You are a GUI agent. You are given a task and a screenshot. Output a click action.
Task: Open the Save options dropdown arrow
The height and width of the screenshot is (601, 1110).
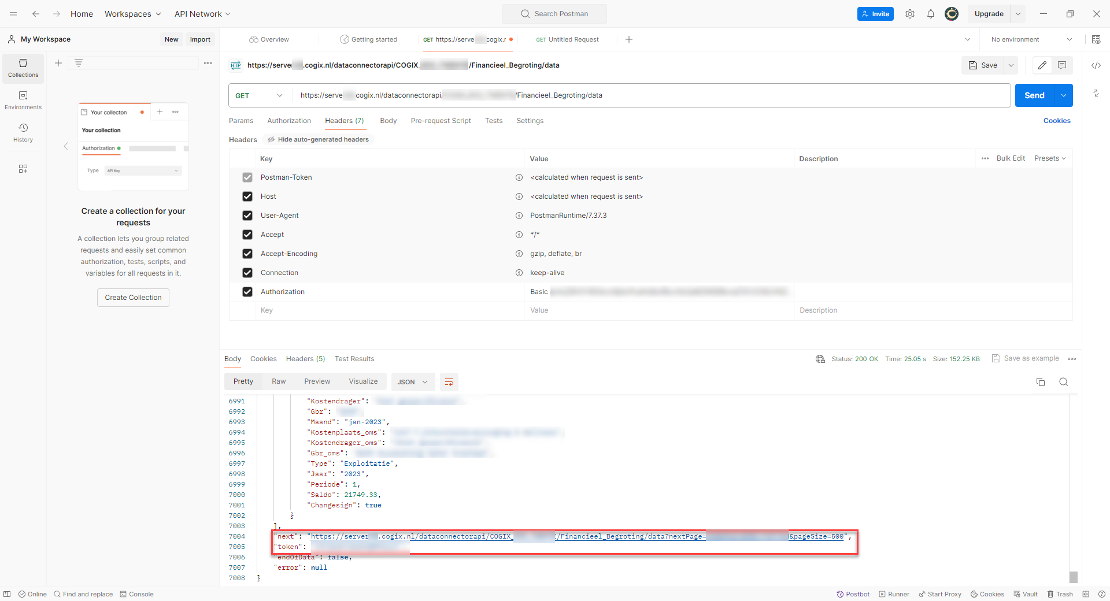1011,65
